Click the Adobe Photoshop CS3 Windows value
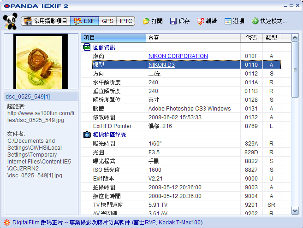303x228 pixels. [190, 109]
